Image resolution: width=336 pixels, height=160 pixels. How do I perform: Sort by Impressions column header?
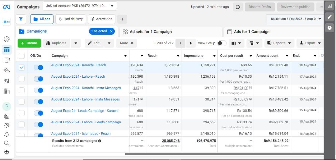[x=199, y=56]
